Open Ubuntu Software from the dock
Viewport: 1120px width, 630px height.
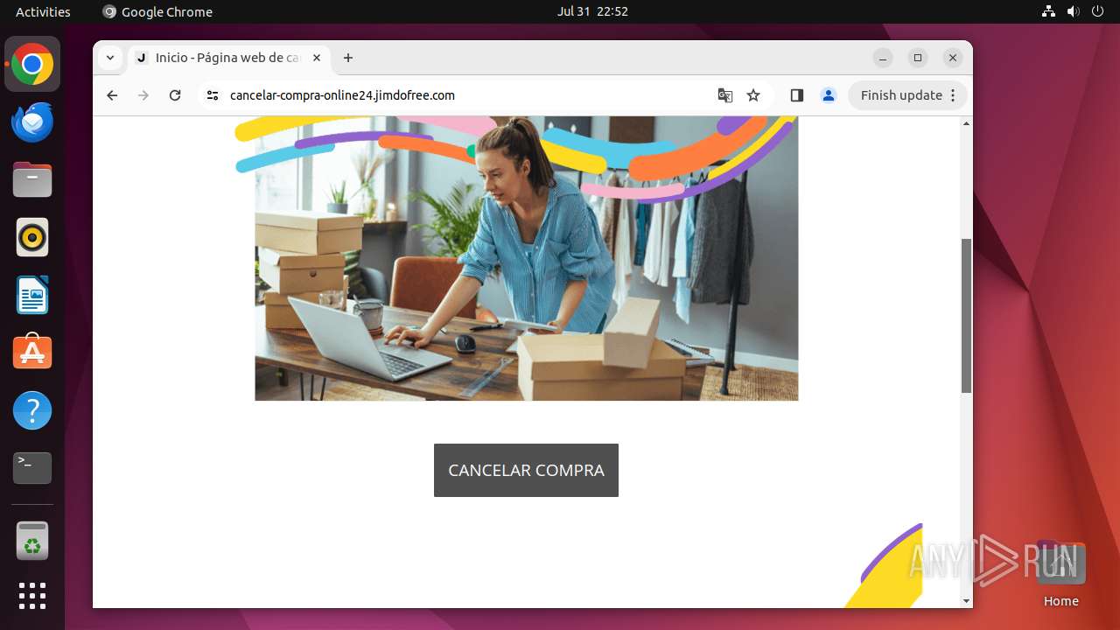32,353
